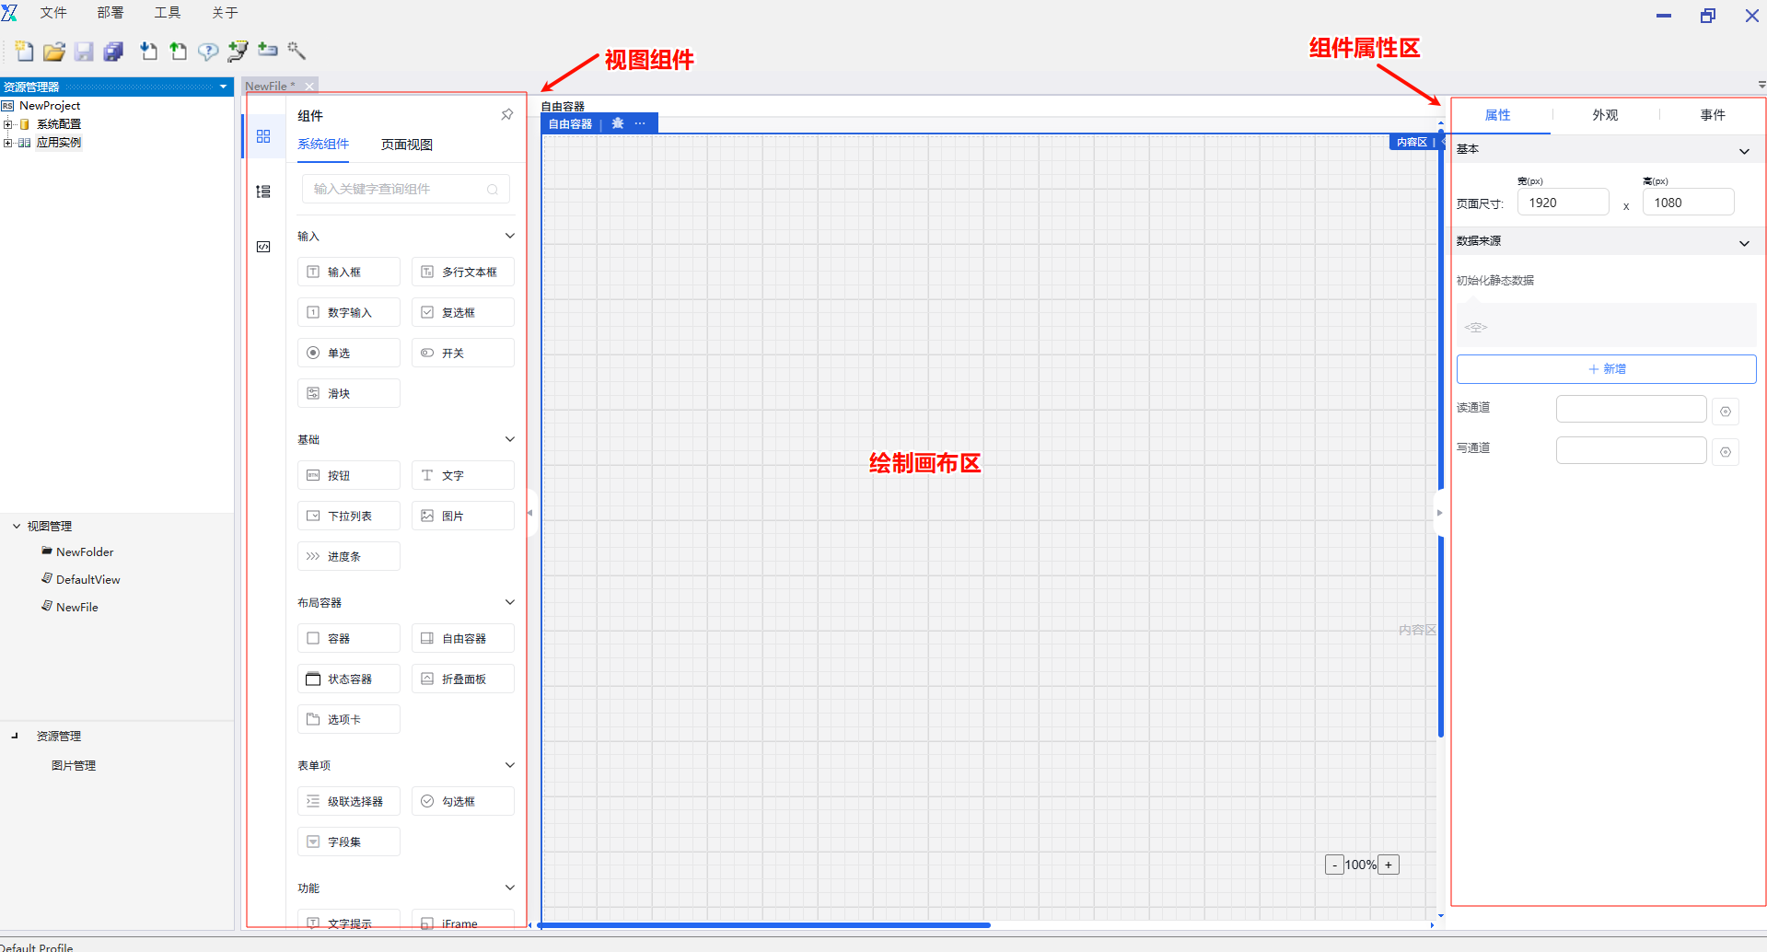
Task: Open the code view sidebar icon
Action: pos(263,247)
